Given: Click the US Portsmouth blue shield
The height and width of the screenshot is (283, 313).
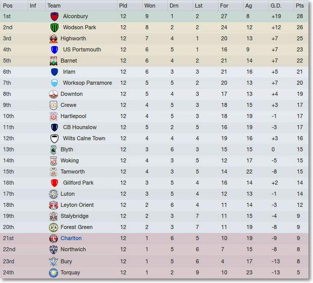Looking at the screenshot, I should 55,49.
